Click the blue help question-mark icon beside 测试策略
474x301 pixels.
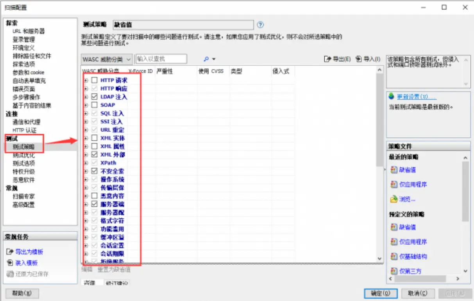(x=261, y=25)
